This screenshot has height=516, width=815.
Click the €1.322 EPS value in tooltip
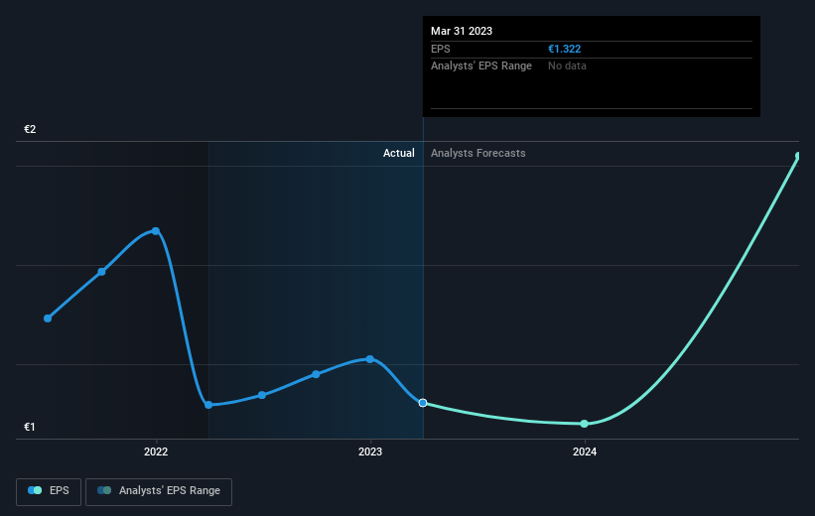coord(565,49)
